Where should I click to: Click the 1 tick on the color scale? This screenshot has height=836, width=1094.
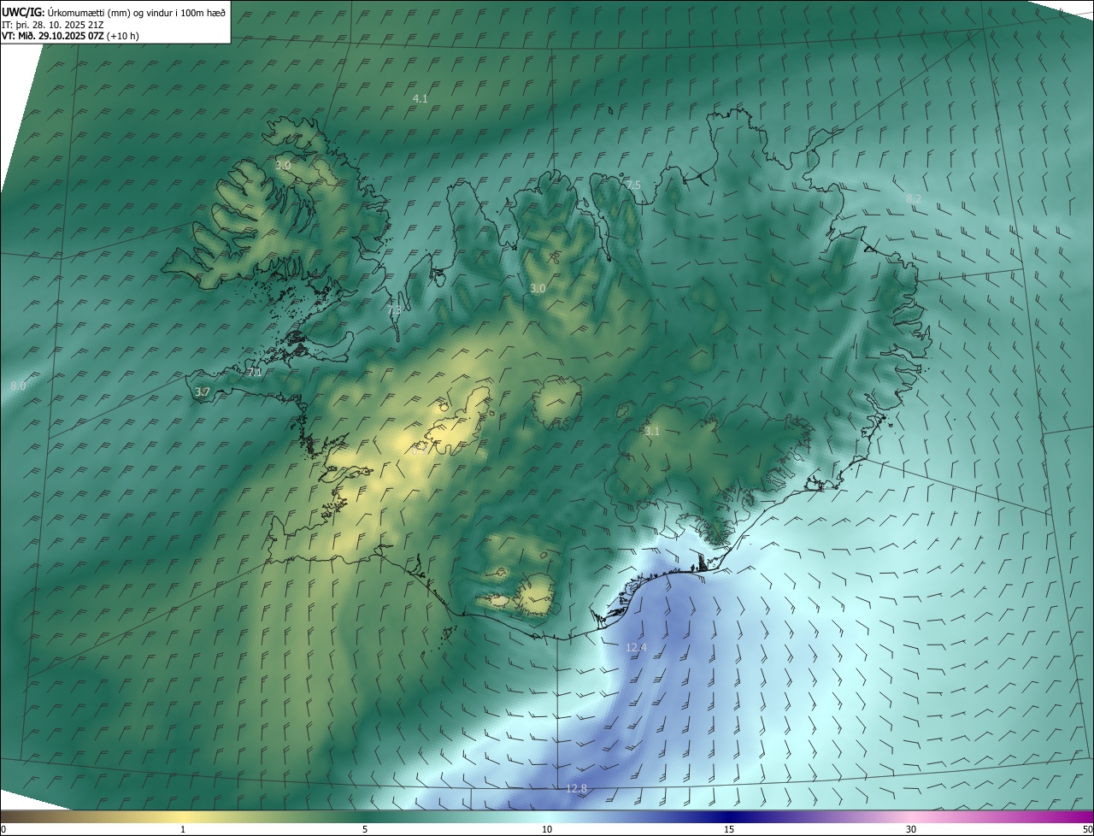click(183, 830)
